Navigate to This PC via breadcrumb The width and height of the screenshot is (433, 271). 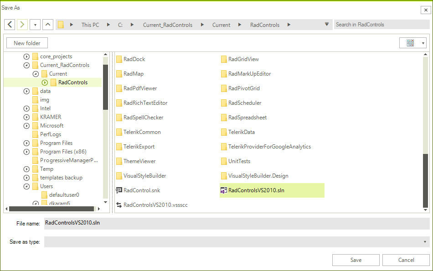pyautogui.click(x=91, y=25)
